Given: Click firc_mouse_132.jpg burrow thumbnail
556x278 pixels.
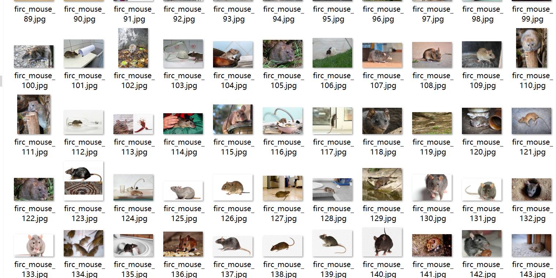Looking at the screenshot, I should click(531, 190).
